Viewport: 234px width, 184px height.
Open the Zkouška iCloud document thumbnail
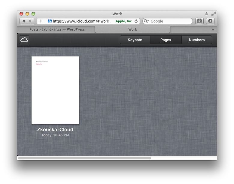coord(55,90)
